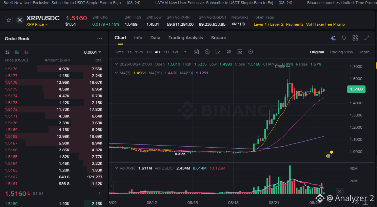Collapse the MA indicator legend row
This screenshot has height=207, width=377.
tap(116, 73)
